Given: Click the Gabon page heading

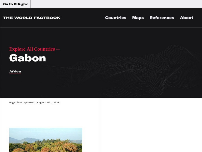Looking at the screenshot, I should [28, 58].
